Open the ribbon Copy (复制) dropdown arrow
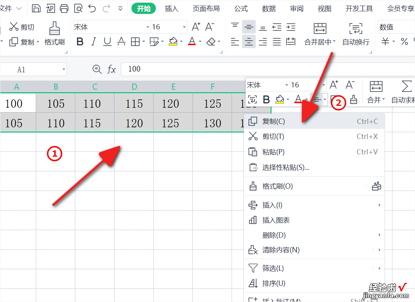This screenshot has width=415, height=302. pos(38,42)
